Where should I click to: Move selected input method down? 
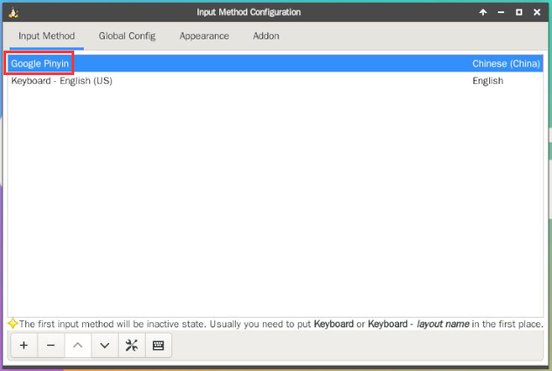105,346
